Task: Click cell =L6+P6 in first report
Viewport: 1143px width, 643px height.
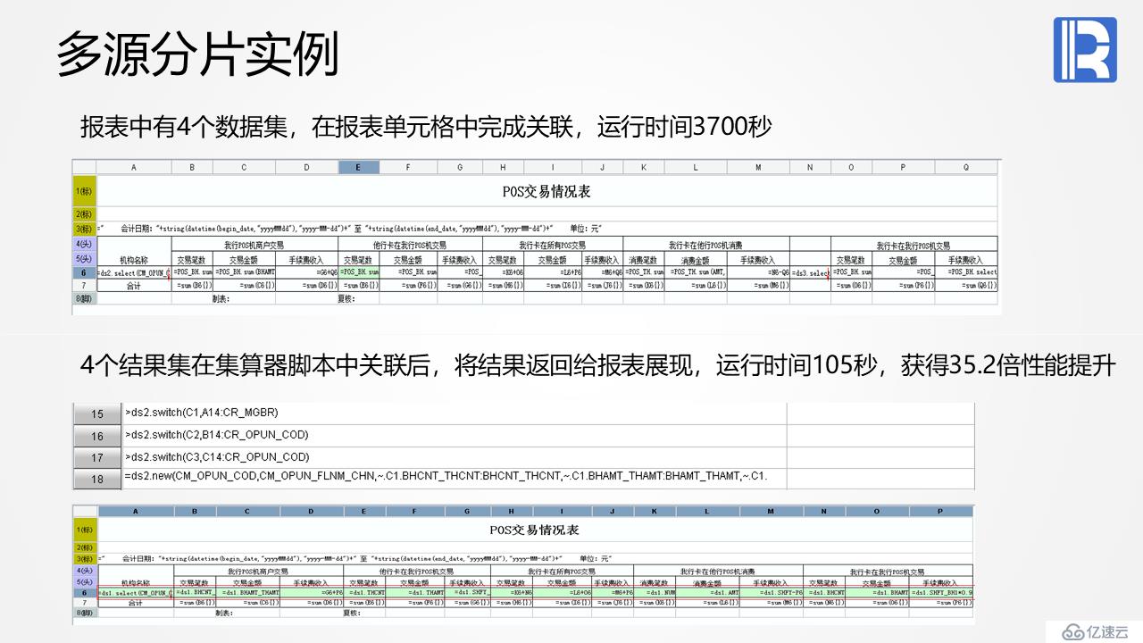Action: pyautogui.click(x=553, y=272)
